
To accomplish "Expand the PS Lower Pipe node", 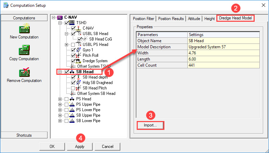I will [x=60, y=110].
